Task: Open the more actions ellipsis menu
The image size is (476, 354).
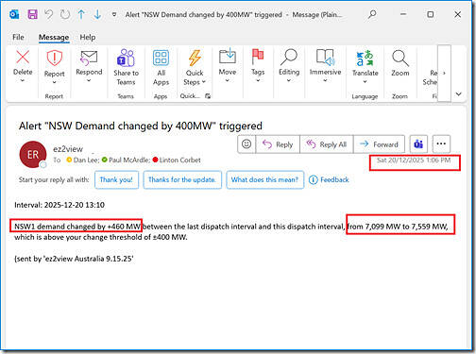Action: 441,144
